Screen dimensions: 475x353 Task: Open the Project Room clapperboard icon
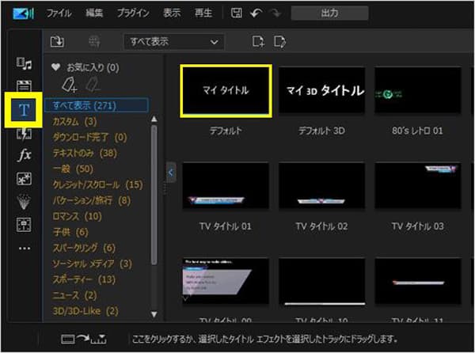pyautogui.click(x=24, y=85)
